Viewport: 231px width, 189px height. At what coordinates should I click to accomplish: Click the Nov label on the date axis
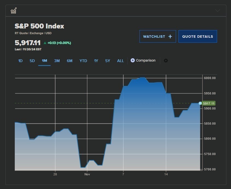coord(87,174)
